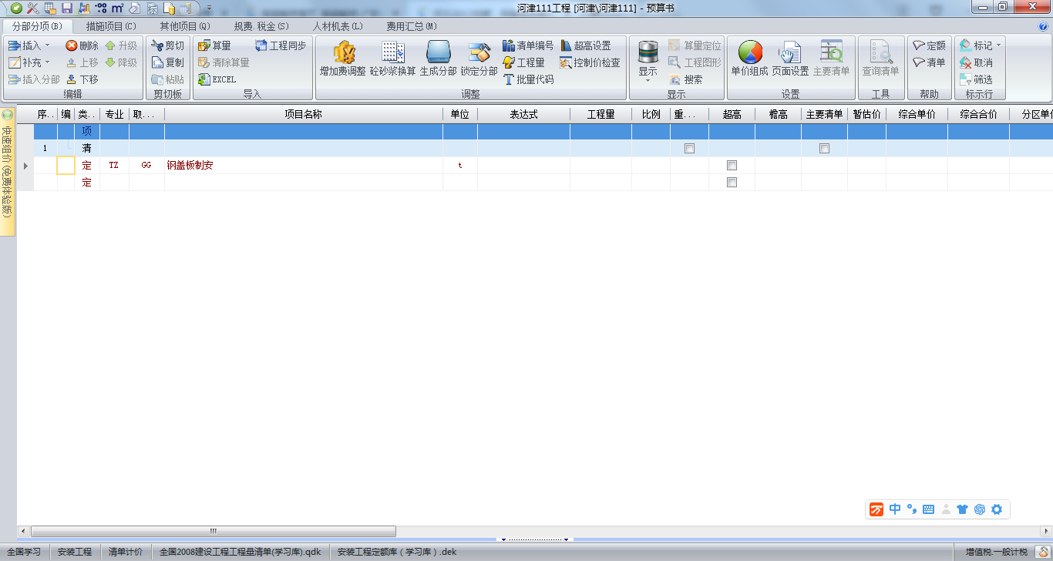
Task: Switch to 措施项目(C) tab
Action: coord(111,26)
